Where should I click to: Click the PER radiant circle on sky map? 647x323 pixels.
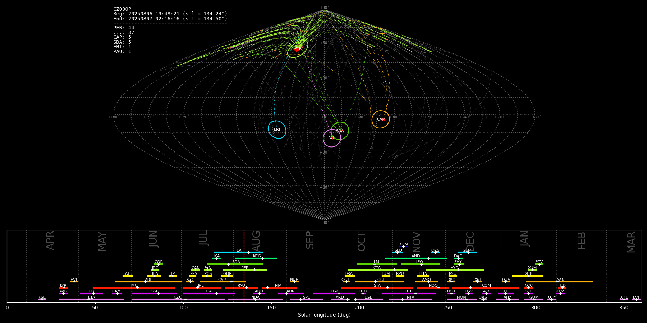pos(298,49)
